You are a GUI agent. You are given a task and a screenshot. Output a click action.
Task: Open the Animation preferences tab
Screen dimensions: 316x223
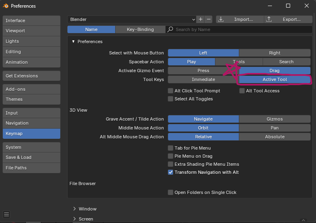[x=32, y=62]
